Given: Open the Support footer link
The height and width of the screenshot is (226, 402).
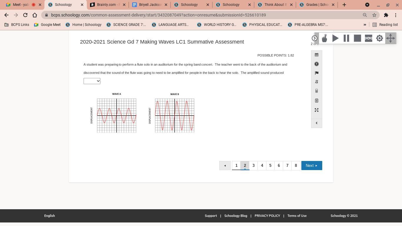Looking at the screenshot, I should tap(211, 216).
